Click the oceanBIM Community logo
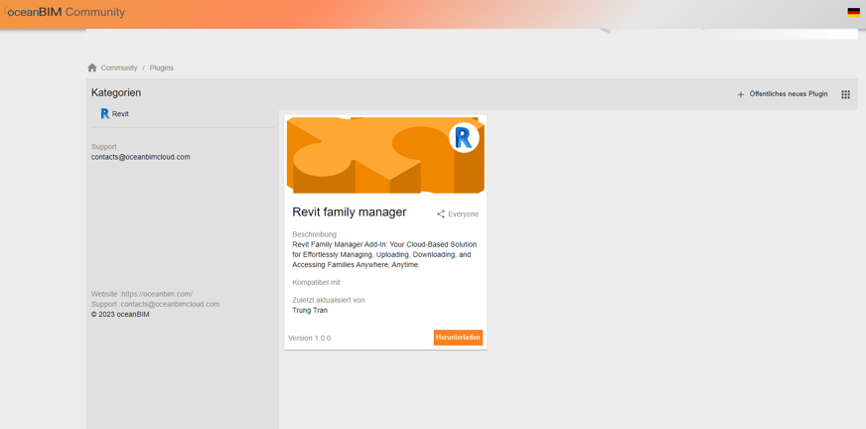The height and width of the screenshot is (429, 866). (x=63, y=12)
